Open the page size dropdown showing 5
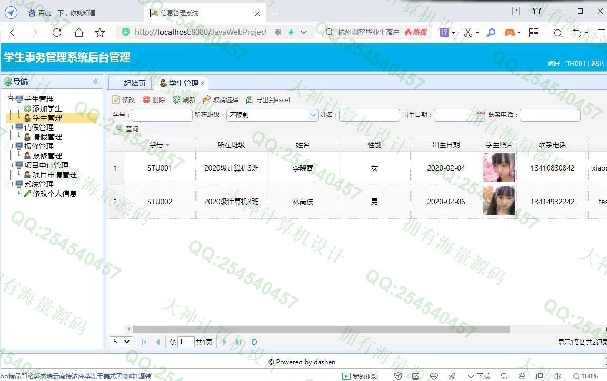Viewport: 607px width, 381px height. click(121, 342)
